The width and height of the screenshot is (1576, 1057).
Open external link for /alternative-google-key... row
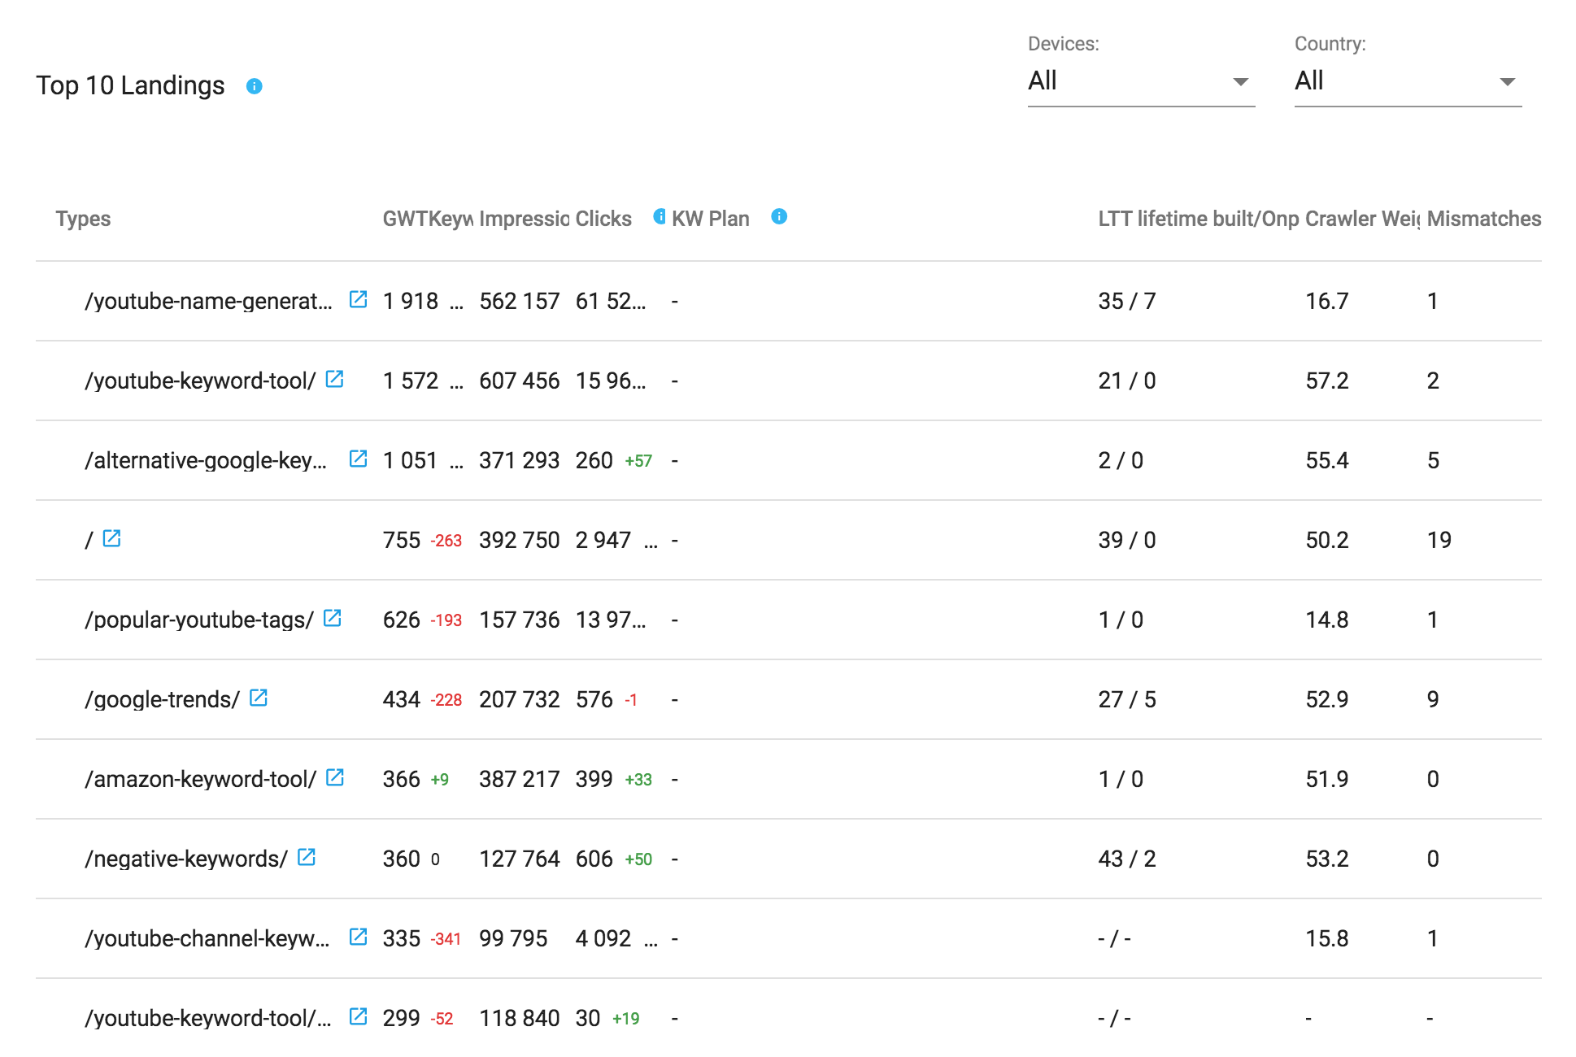[358, 459]
